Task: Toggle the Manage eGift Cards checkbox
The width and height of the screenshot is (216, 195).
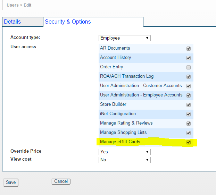Action: [x=189, y=142]
